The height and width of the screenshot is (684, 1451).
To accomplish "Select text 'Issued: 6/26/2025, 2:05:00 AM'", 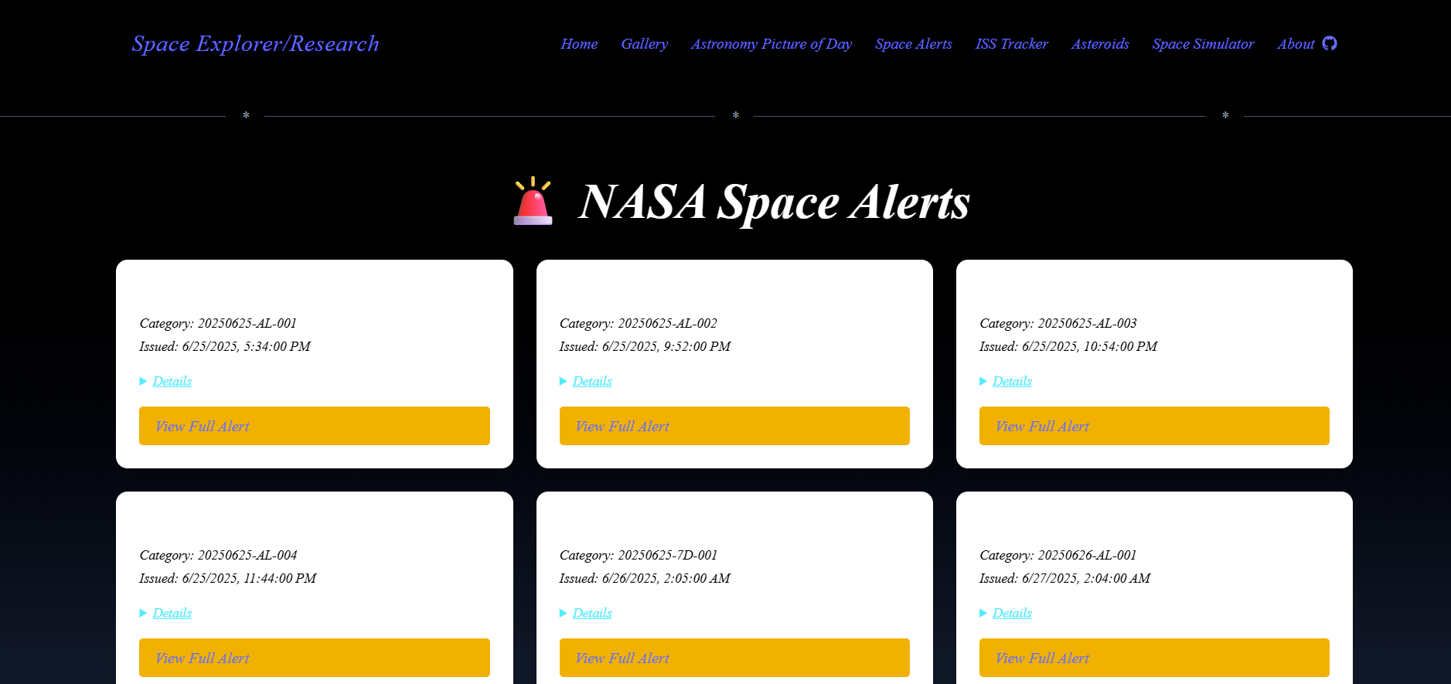I will tap(645, 578).
